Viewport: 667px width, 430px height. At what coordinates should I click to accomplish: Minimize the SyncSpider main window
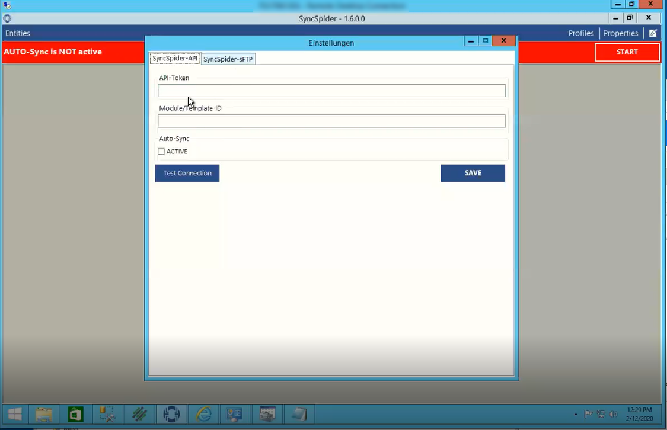point(615,18)
